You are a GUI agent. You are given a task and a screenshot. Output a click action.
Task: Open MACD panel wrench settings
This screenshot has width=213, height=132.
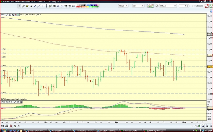coord(15,102)
